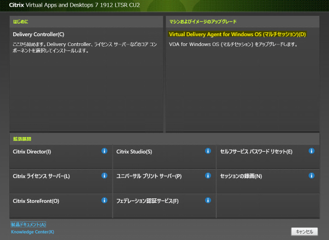View info icon for セッションの録画

[x=311, y=176]
